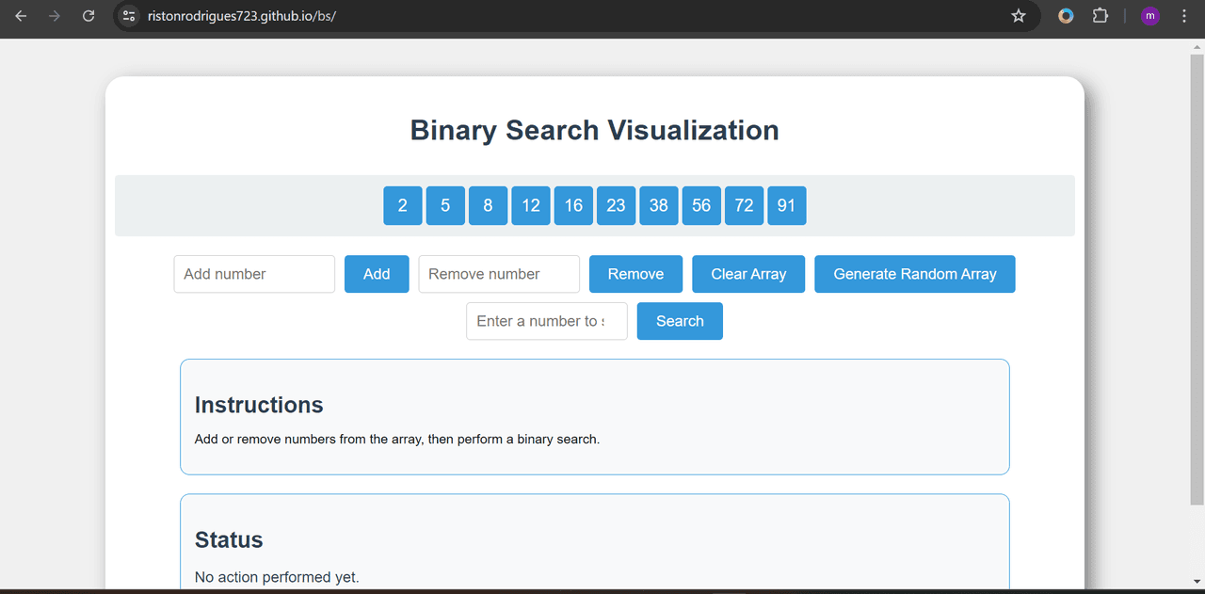This screenshot has width=1205, height=594.
Task: View site information icon in address bar
Action: 130,16
